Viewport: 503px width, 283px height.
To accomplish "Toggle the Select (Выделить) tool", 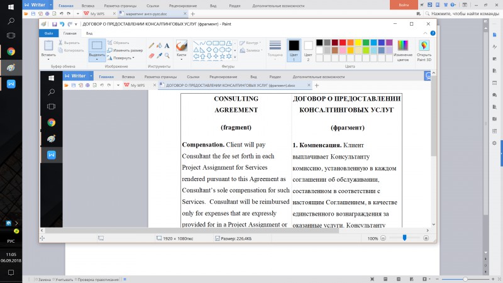I will click(96, 46).
